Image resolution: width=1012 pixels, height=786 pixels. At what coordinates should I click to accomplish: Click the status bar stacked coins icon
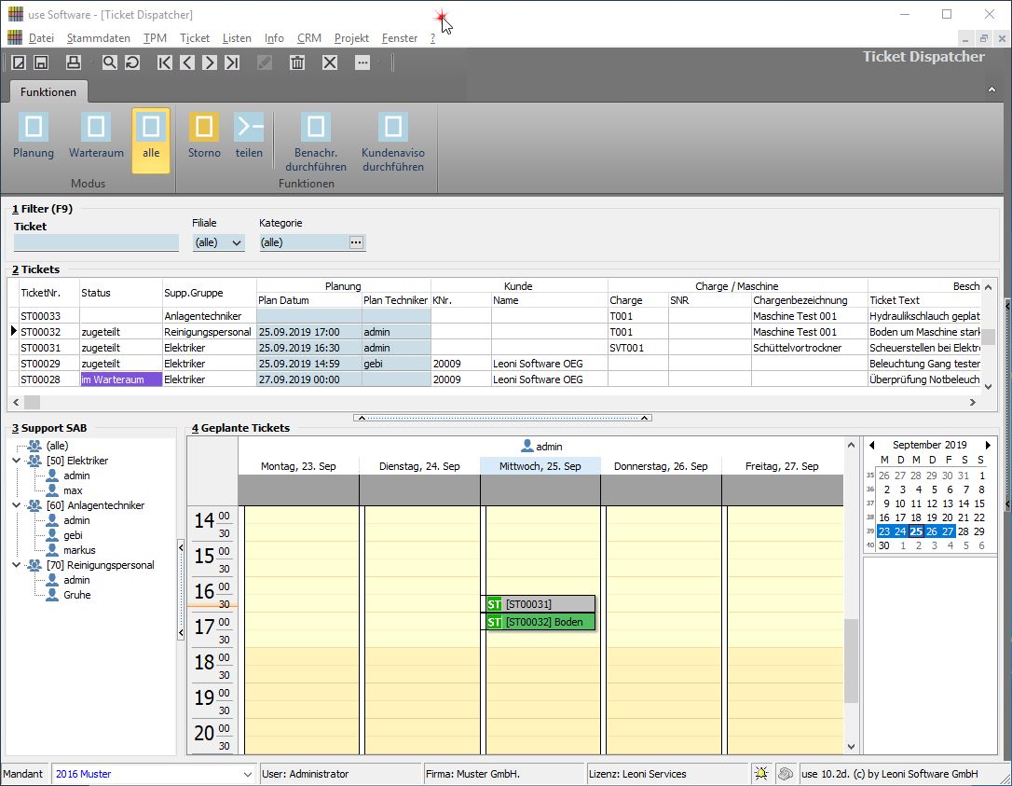tap(785, 773)
